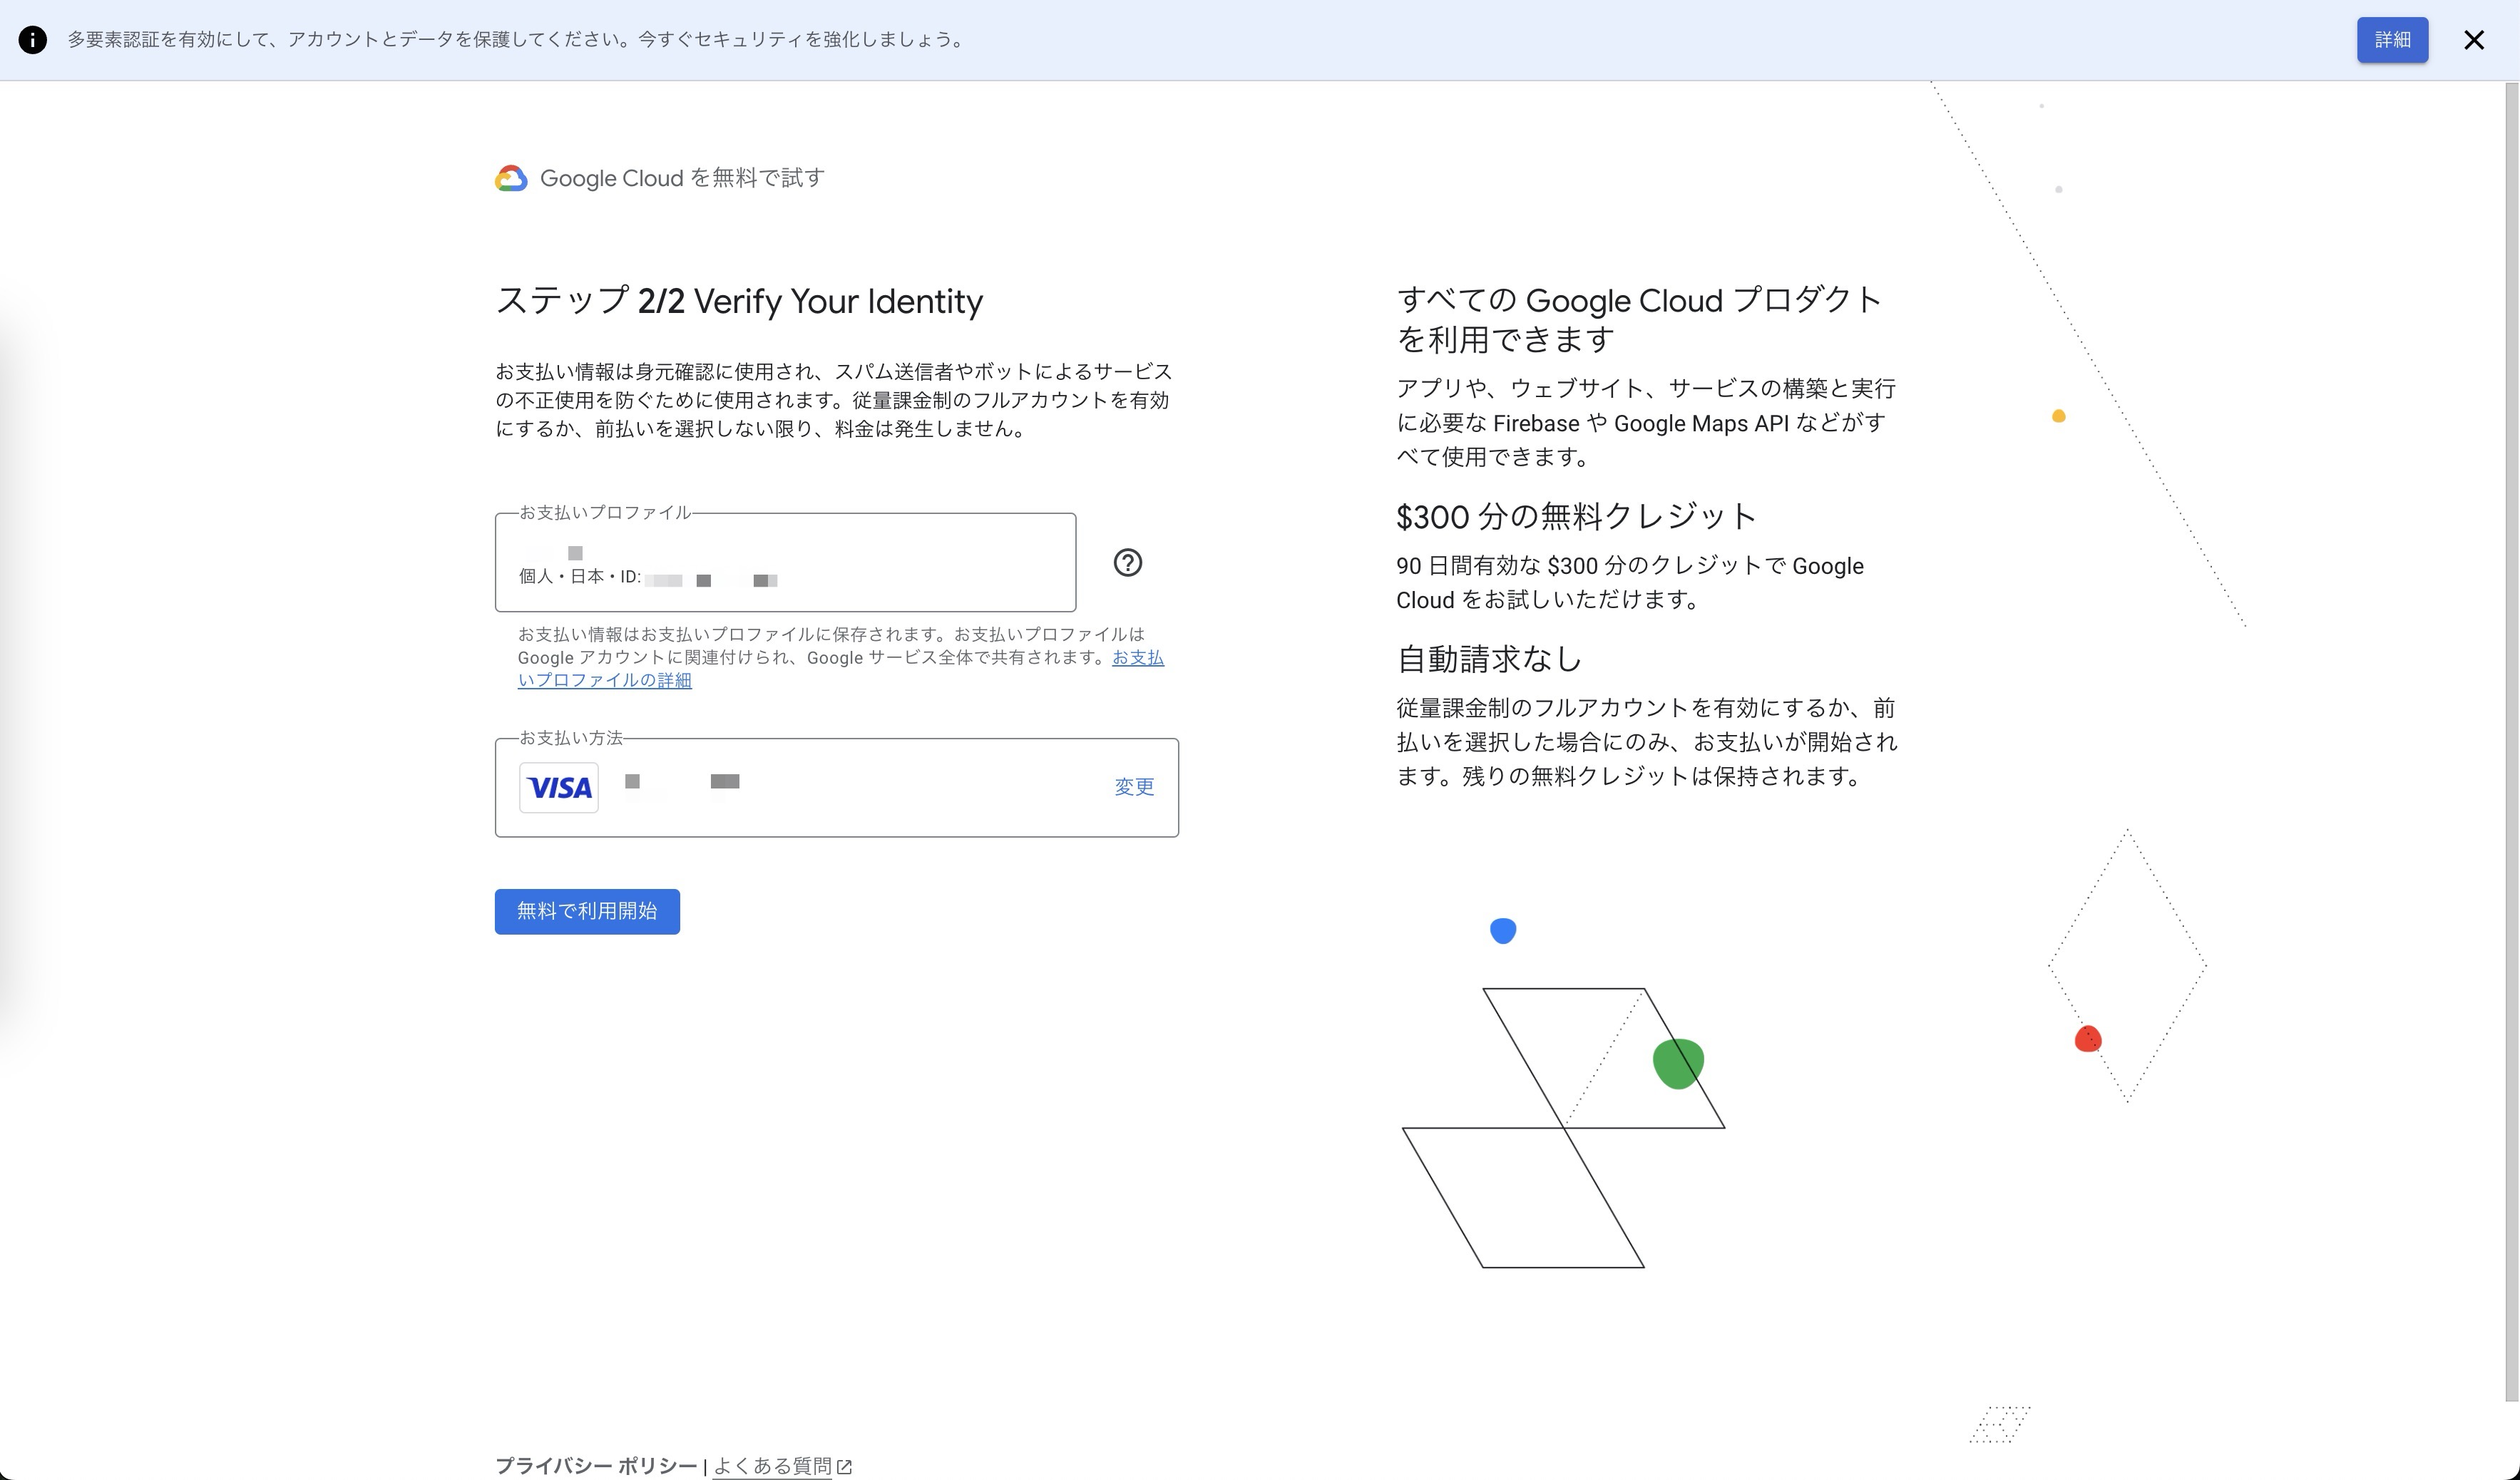Screen dimensions: 2520x1480
Task: Open the payment profile help tooltip icon
Action: point(1129,563)
